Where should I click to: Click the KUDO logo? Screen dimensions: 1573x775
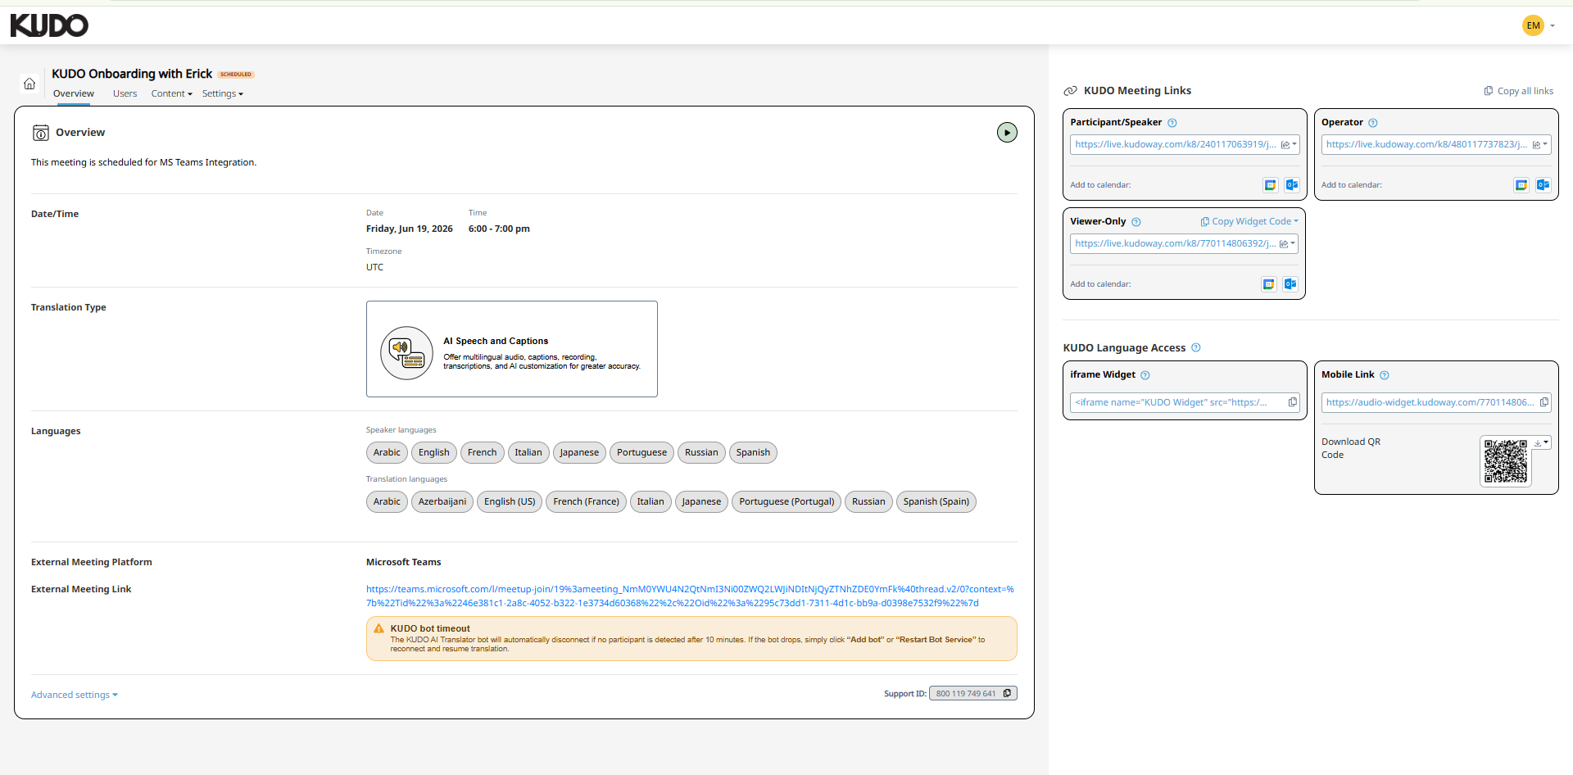(49, 25)
